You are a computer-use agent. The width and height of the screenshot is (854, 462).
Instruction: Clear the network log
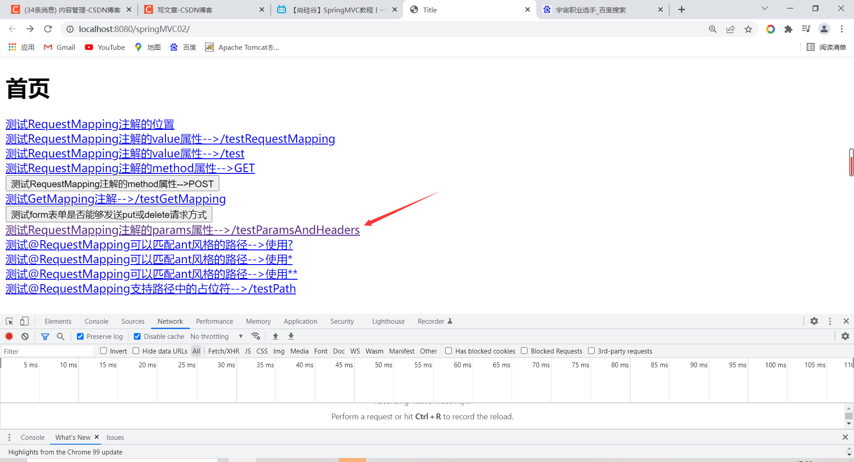coord(25,336)
